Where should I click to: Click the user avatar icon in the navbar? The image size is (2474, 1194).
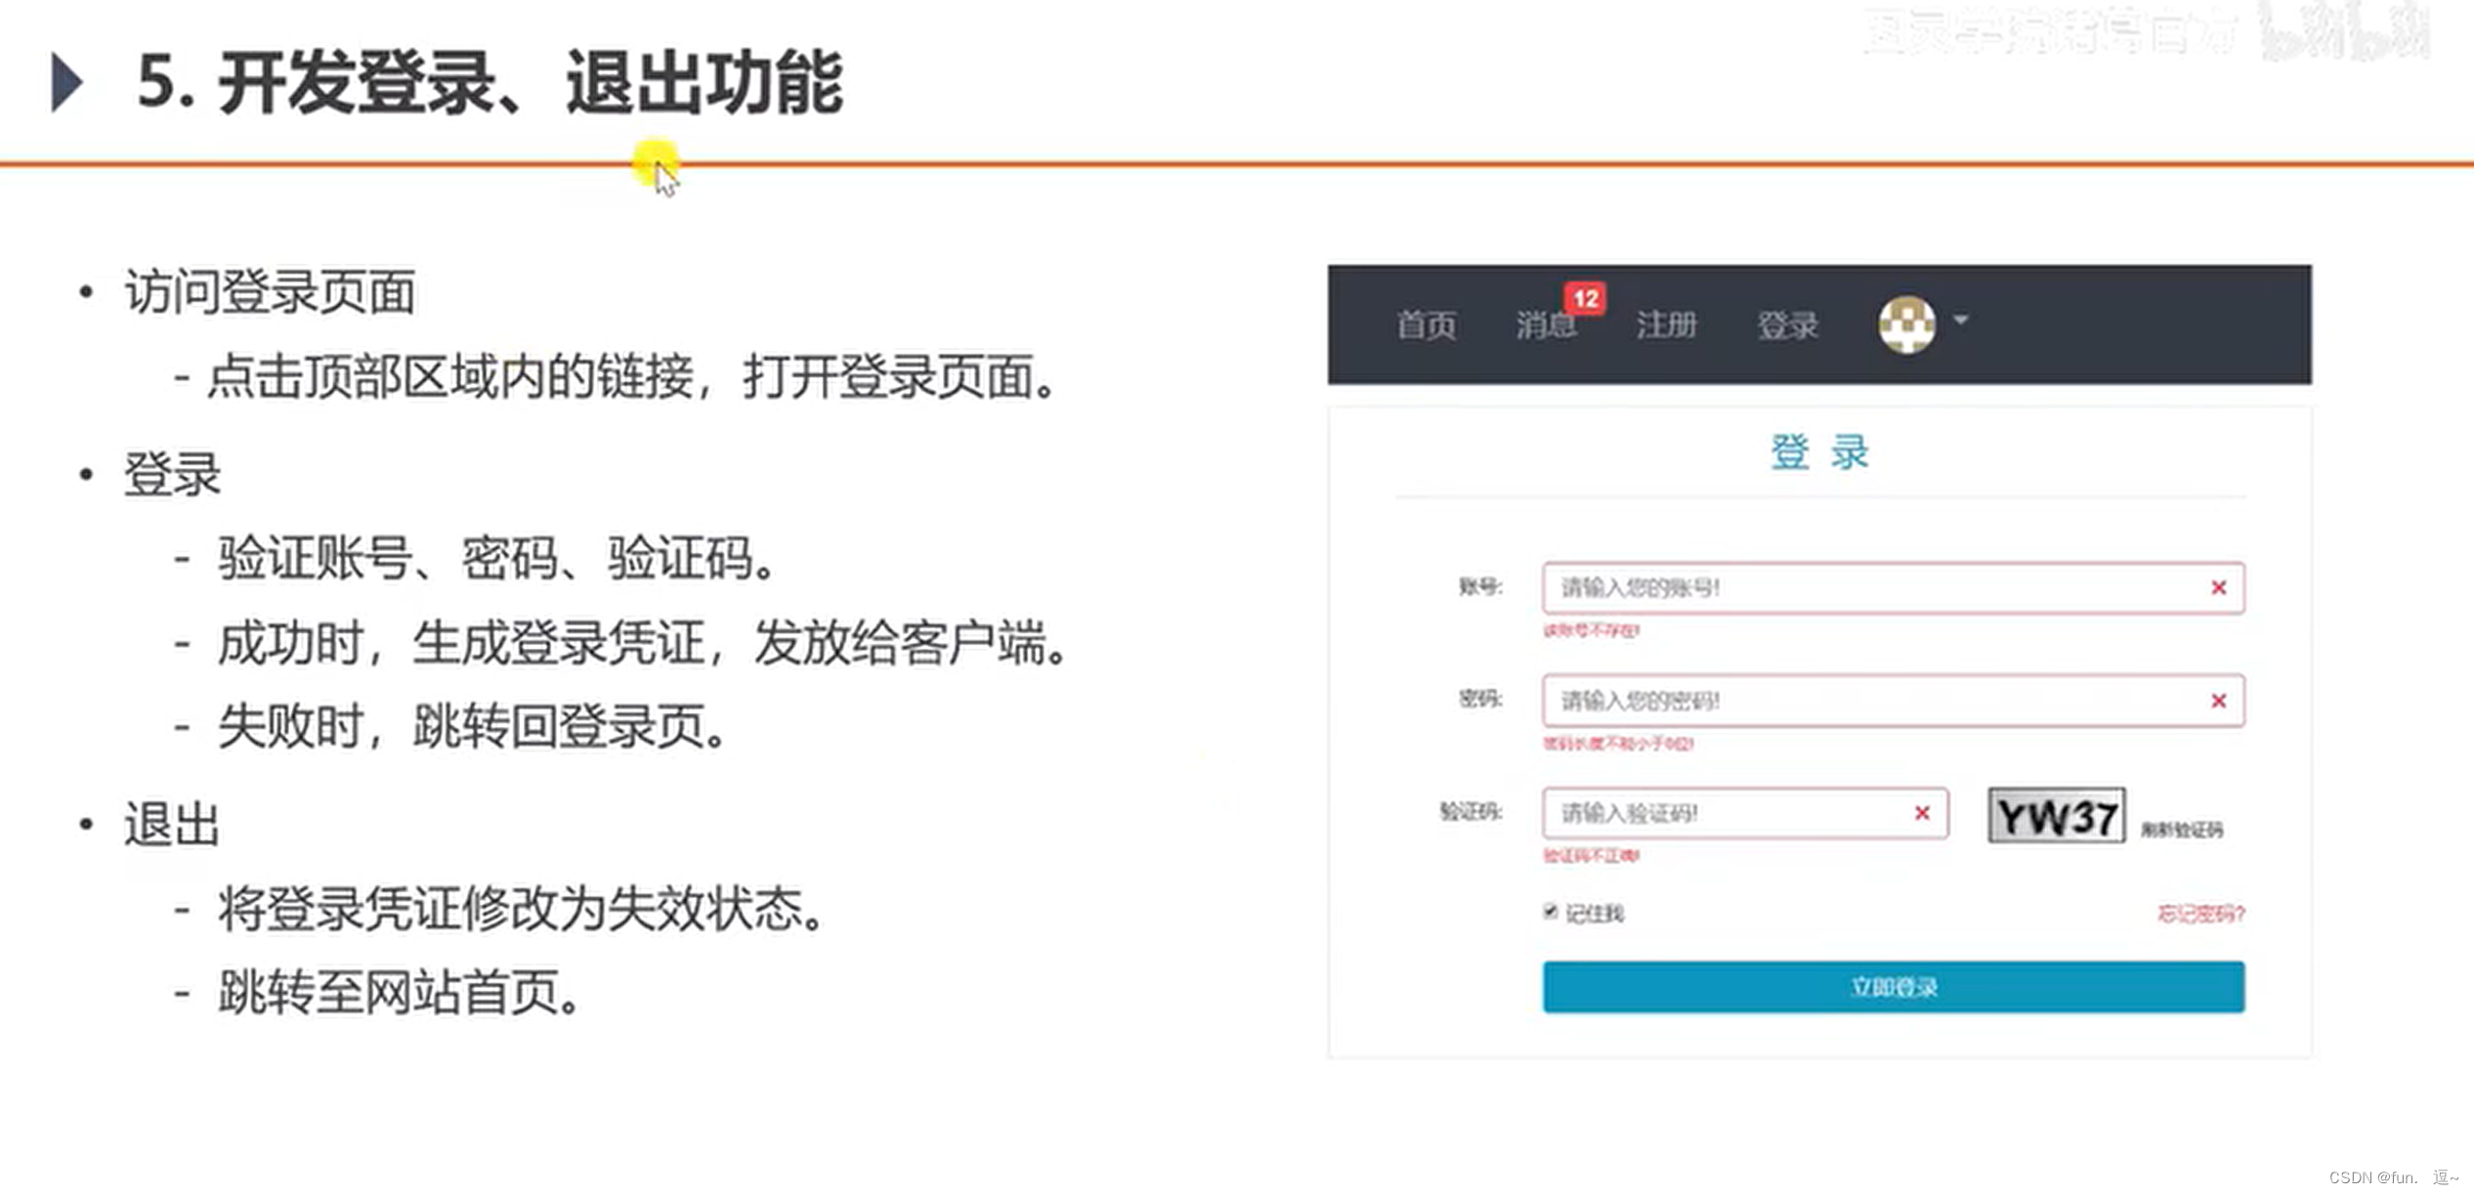[1906, 324]
